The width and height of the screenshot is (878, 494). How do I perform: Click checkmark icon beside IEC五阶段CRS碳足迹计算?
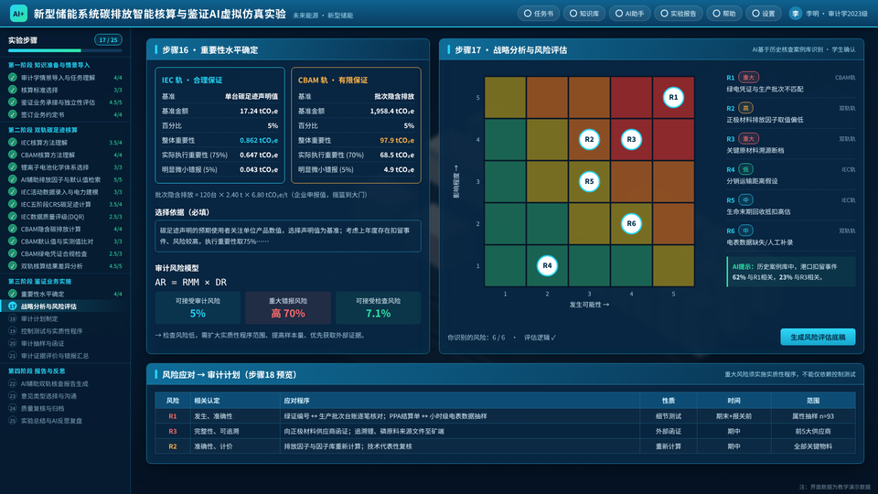[x=12, y=204]
